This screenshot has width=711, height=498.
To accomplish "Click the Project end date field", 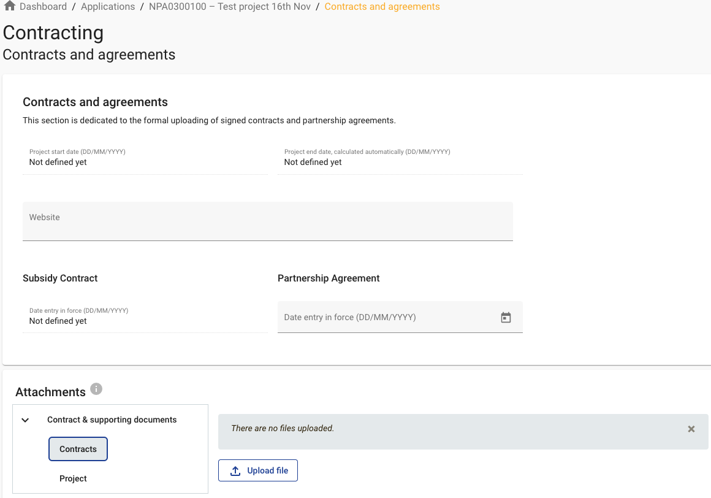I will coord(400,162).
